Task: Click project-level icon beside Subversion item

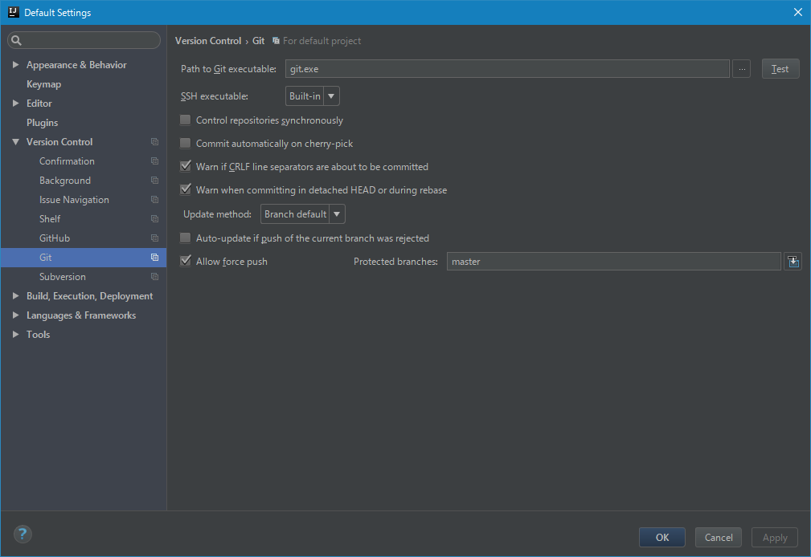Action: tap(154, 277)
